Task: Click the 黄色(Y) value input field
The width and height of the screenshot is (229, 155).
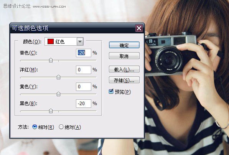Action: tap(84, 86)
